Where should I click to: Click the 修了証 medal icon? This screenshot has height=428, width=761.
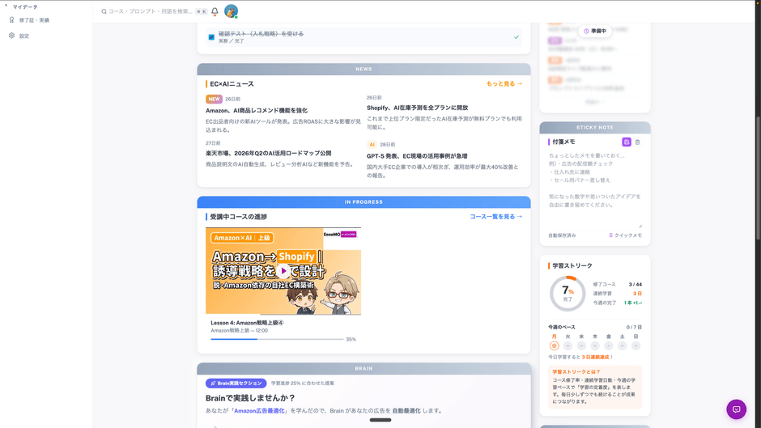11,20
